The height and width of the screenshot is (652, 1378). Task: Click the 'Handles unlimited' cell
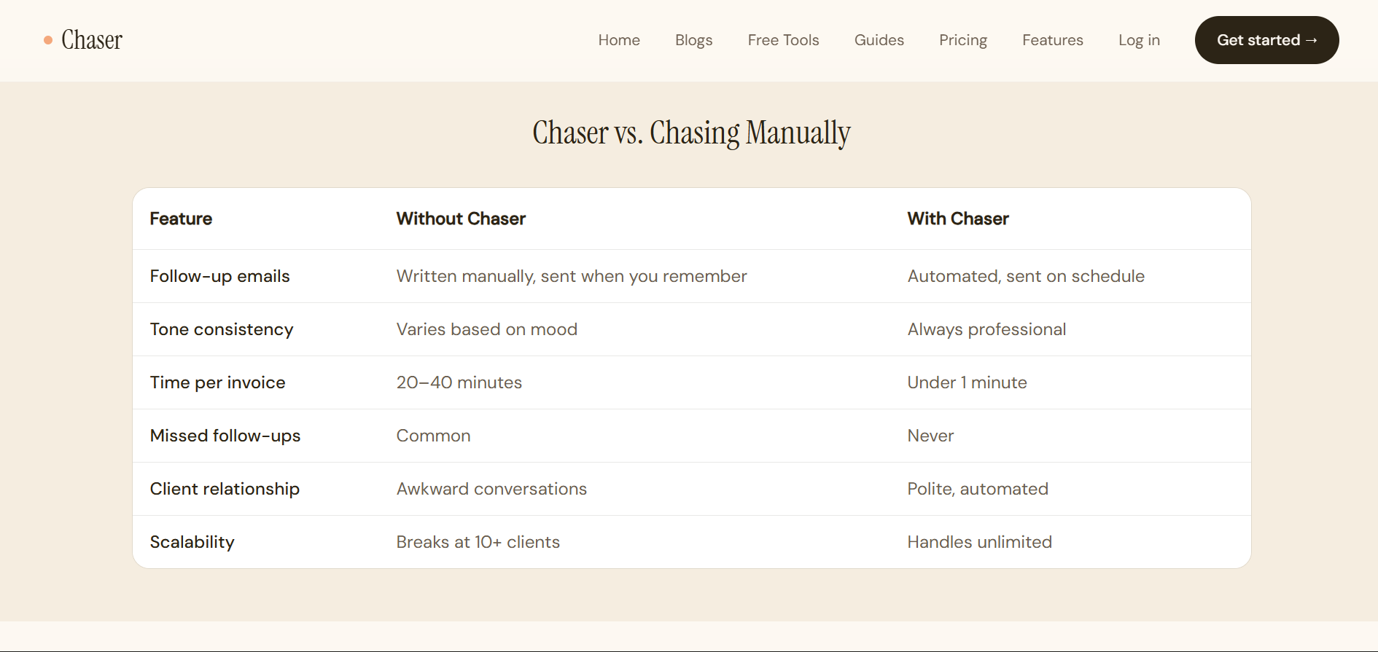coord(979,542)
